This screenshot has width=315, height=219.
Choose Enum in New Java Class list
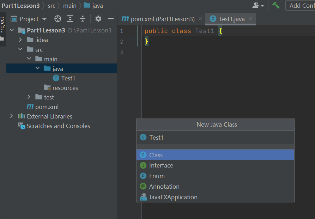[x=157, y=176]
